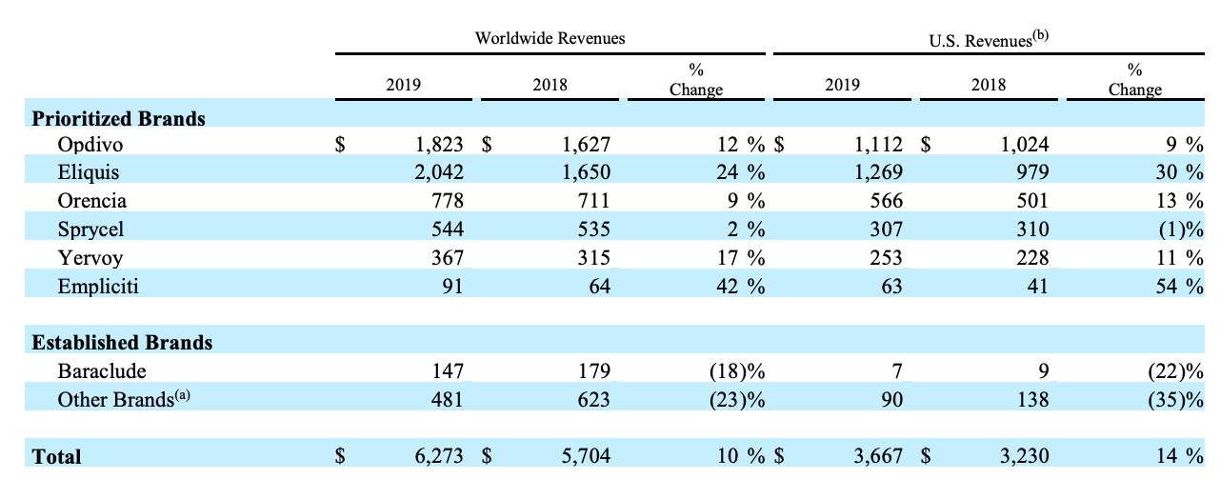1220x479 pixels.
Task: Click Other Brands 2019 worldwide value 481
Action: click(x=447, y=398)
